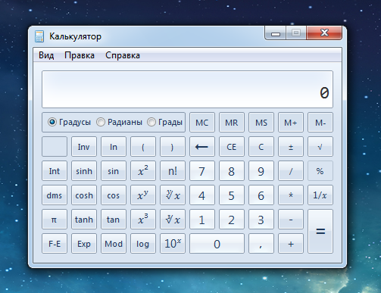381x293 pixels.
Task: Toggle the Inv inverse functions button
Action: click(x=84, y=147)
